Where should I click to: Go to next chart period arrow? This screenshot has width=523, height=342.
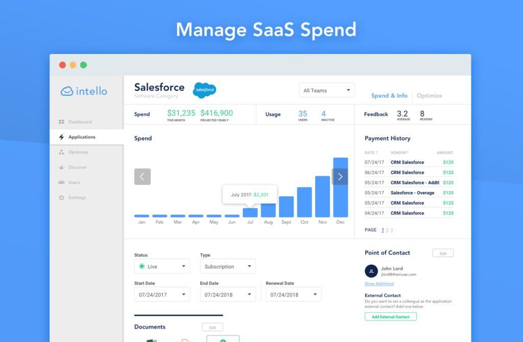[x=340, y=176]
